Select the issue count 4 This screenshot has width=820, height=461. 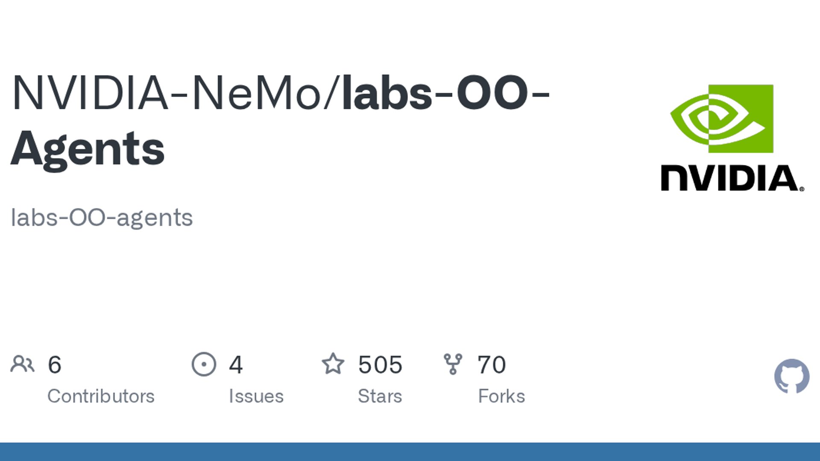tap(236, 365)
